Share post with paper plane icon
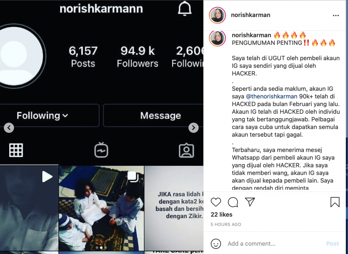Viewport: 348px width, 254px height. coord(250,202)
